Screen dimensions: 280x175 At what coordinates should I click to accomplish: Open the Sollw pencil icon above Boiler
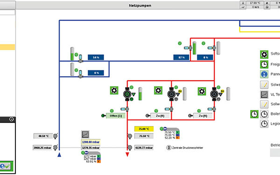pyautogui.click(x=264, y=104)
